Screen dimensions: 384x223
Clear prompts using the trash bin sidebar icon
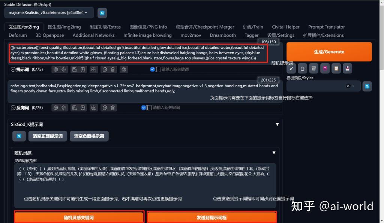tap(314, 68)
